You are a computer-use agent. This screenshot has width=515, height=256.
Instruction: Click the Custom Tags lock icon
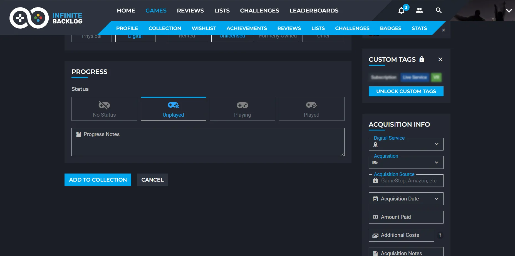pyautogui.click(x=422, y=59)
